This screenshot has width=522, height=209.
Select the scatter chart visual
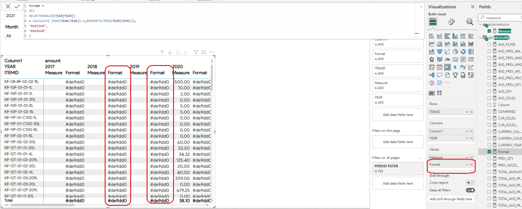pyautogui.click(x=447, y=52)
